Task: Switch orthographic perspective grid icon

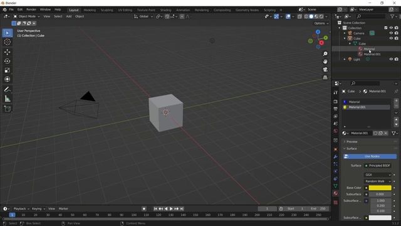Action: (325, 77)
